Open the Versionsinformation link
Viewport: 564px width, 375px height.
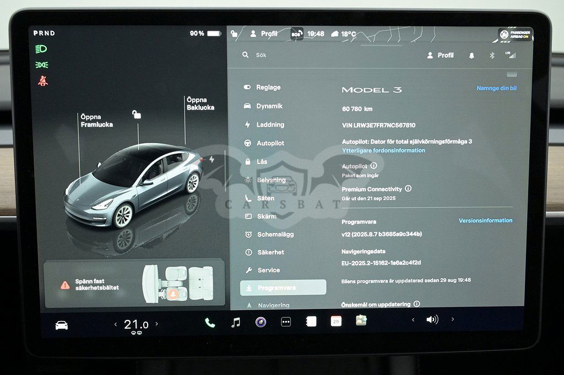(x=485, y=221)
